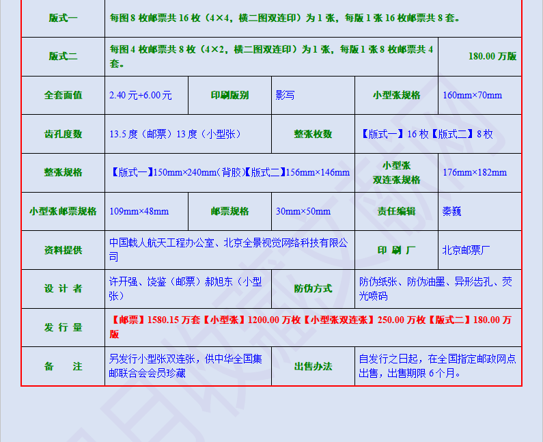Select the 全套面值 label cell
Image resolution: width=543 pixels, height=442 pixels.
pyautogui.click(x=63, y=95)
